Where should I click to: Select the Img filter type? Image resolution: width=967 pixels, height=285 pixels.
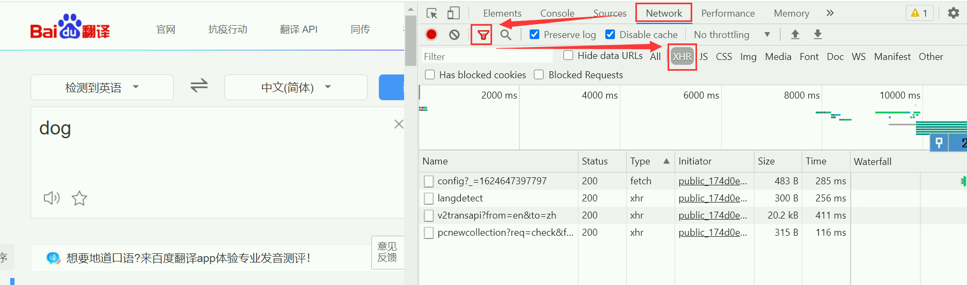coord(748,57)
